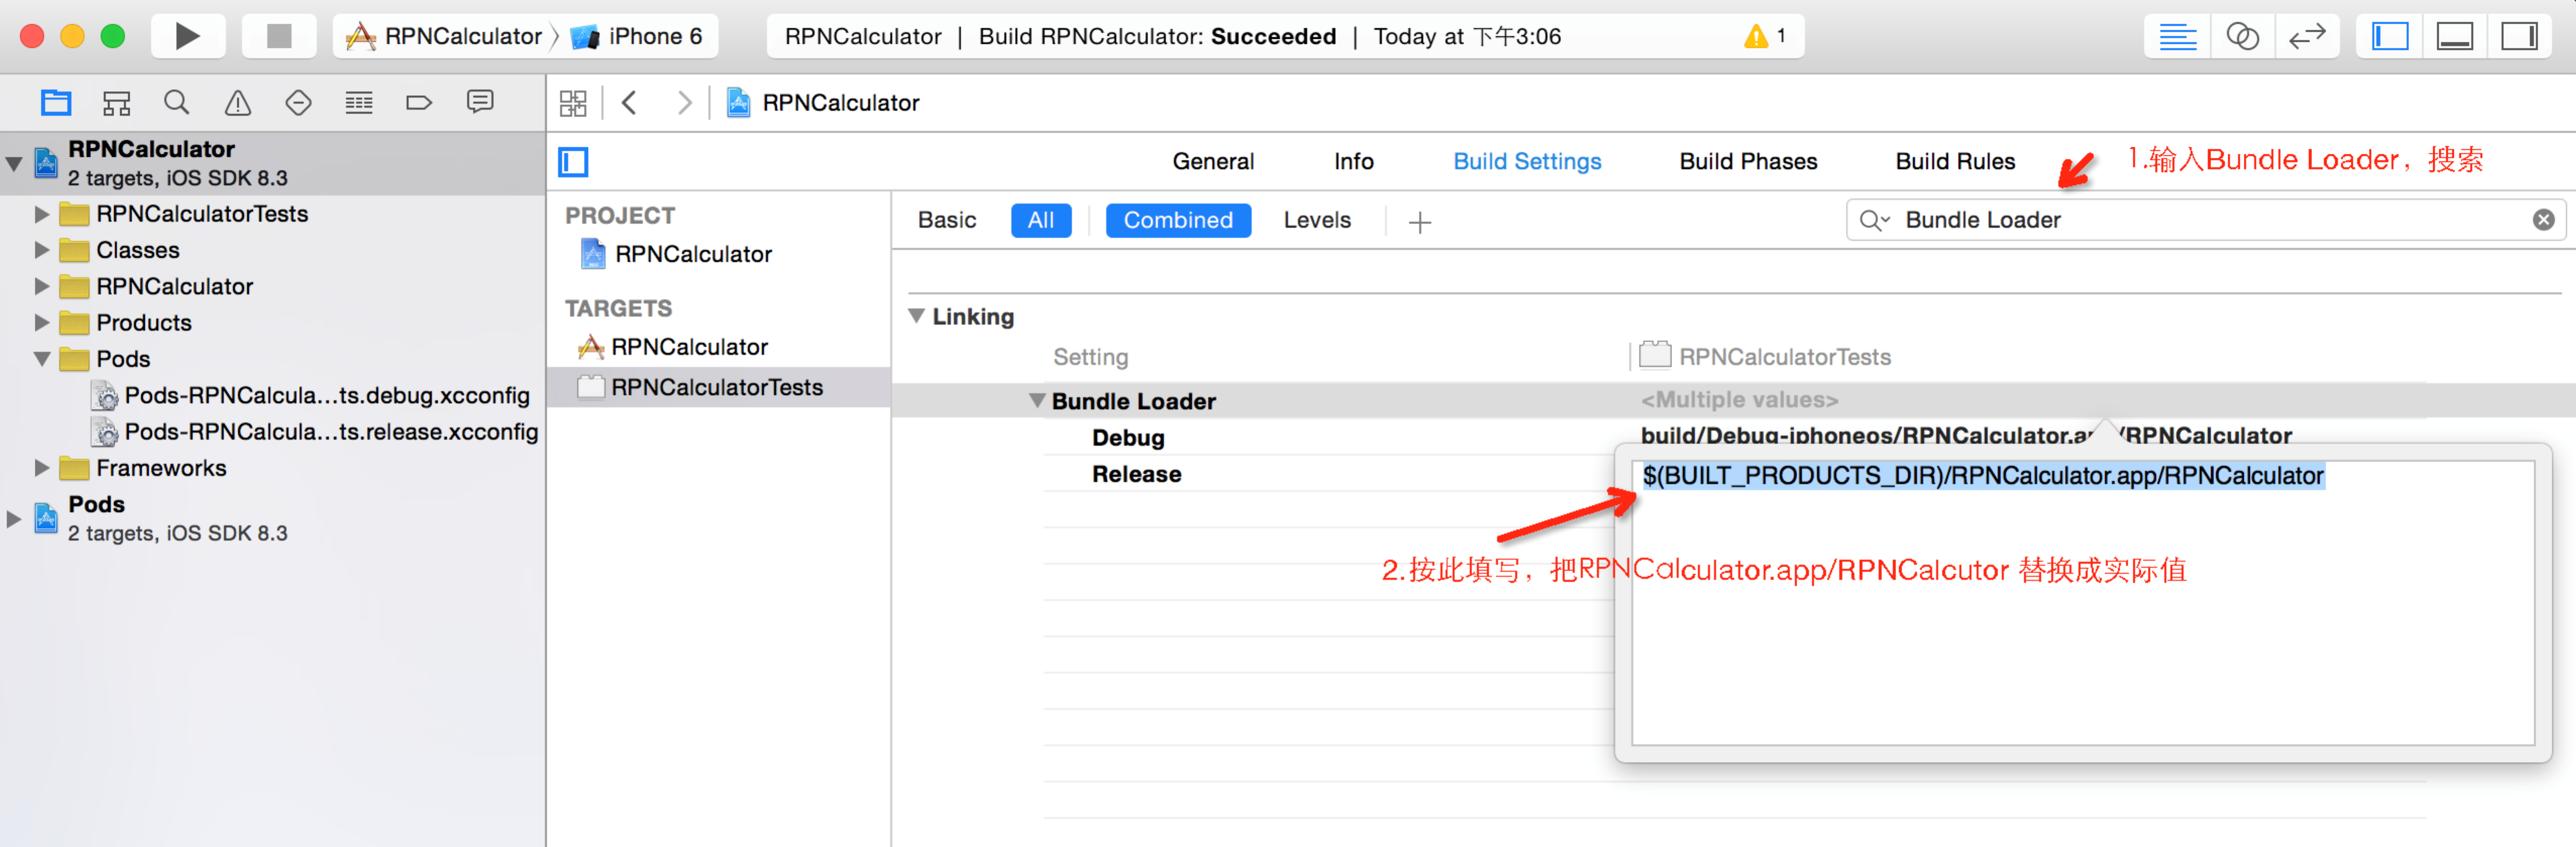Open the Breakpoint navigator

tap(419, 102)
